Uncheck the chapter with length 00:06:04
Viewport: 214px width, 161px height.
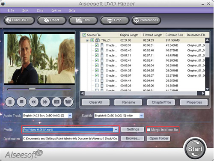pyautogui.click(x=97, y=66)
